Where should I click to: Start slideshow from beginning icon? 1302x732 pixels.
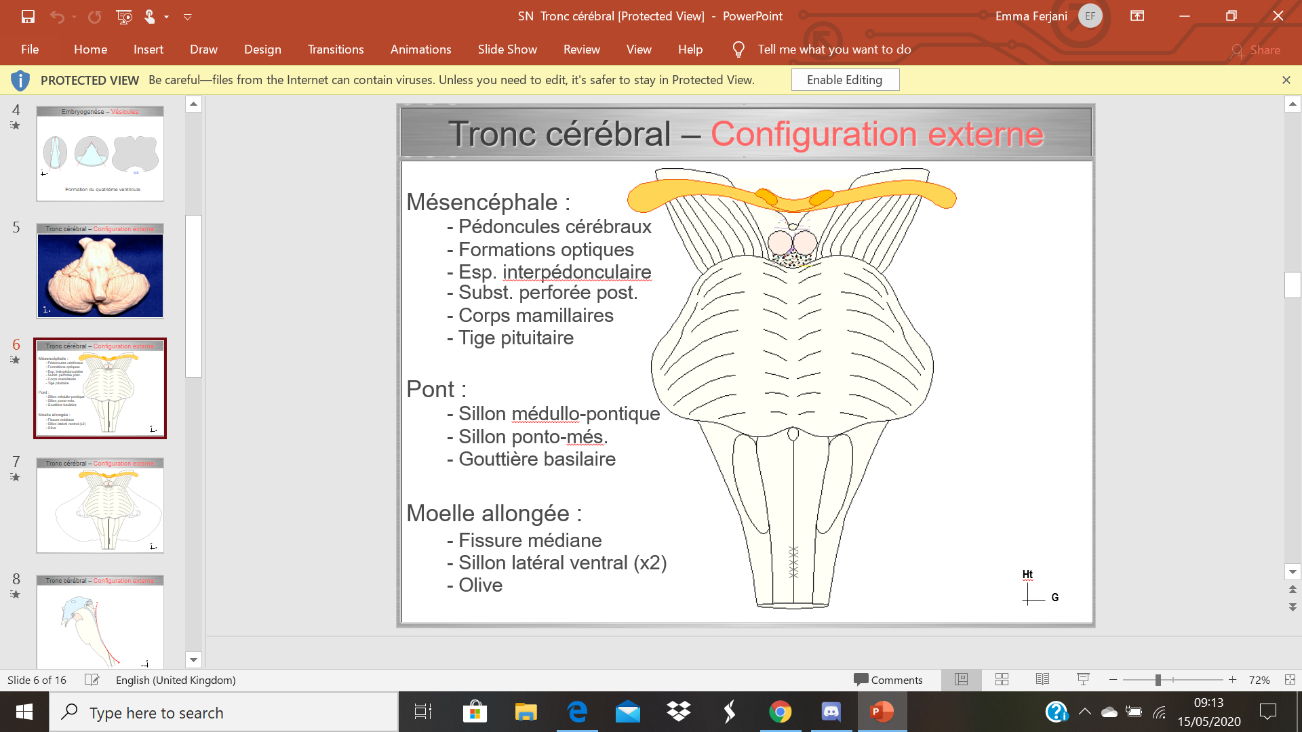point(123,16)
